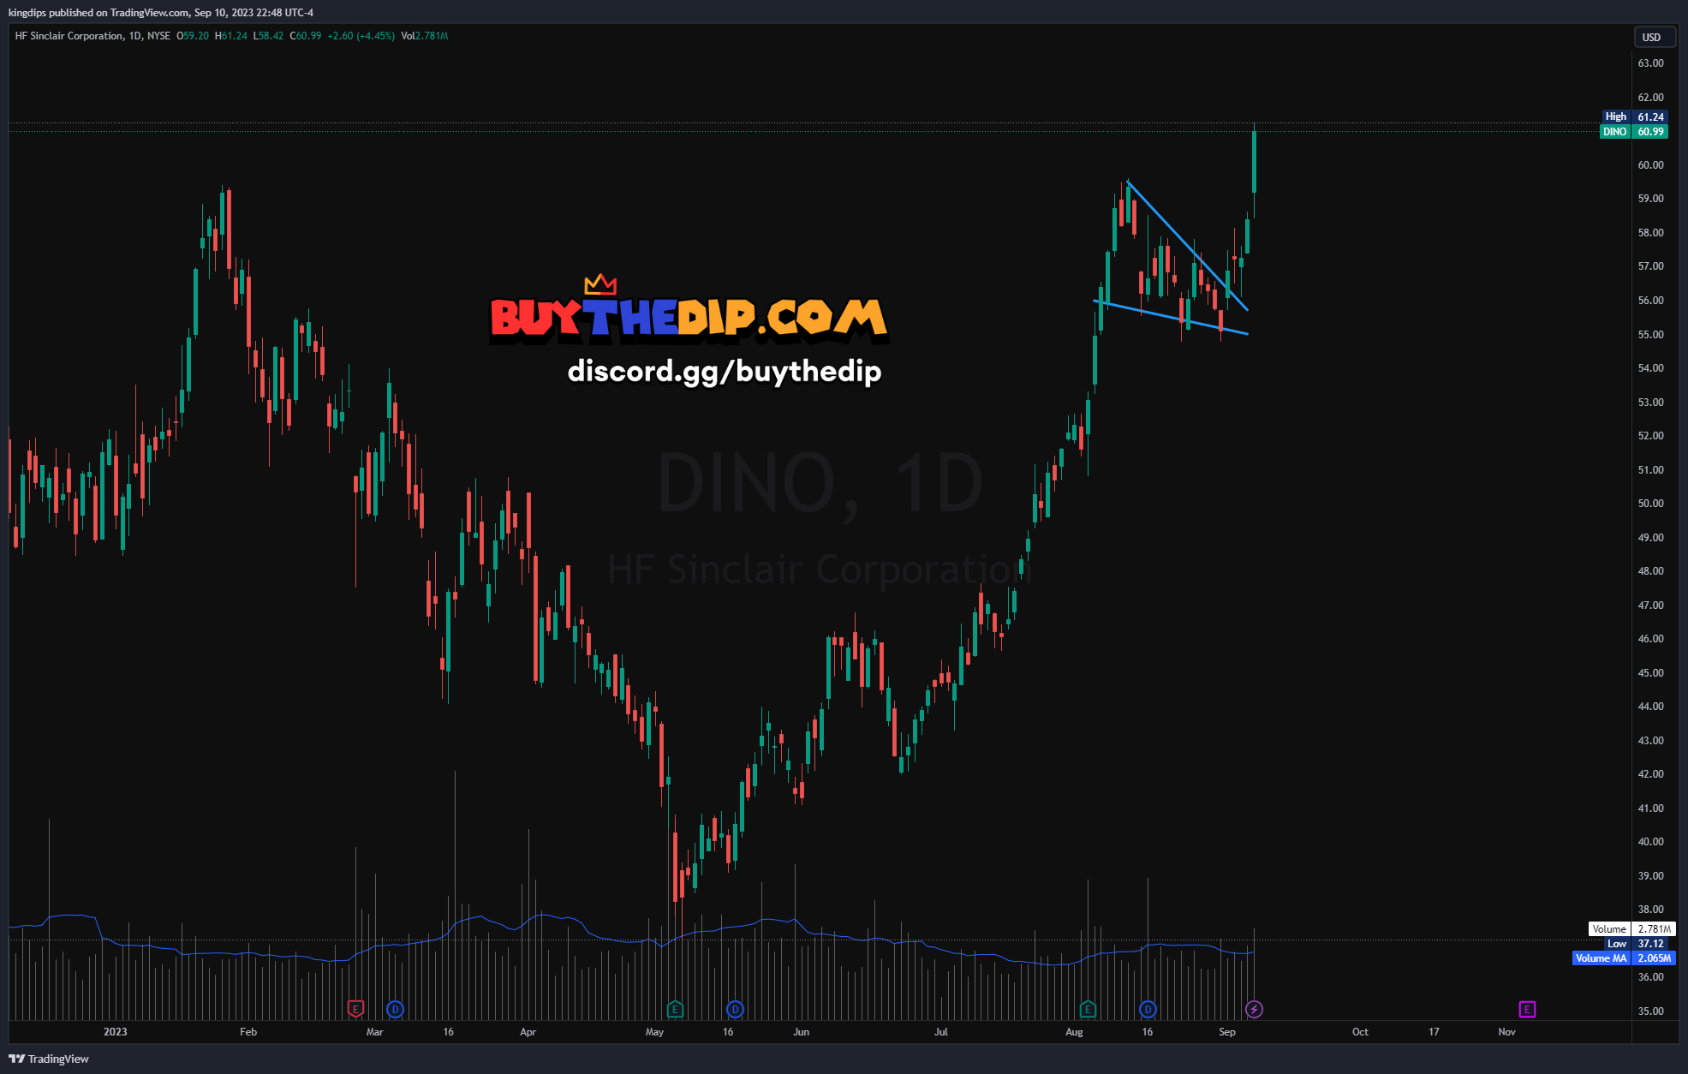Click the 50.00 price scale tick
This screenshot has height=1074, width=1688.
(x=1650, y=504)
